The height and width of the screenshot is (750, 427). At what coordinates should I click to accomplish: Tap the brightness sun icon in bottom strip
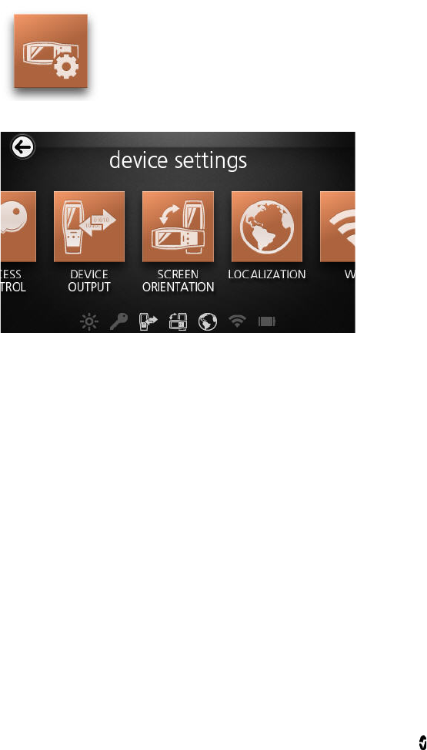(89, 322)
